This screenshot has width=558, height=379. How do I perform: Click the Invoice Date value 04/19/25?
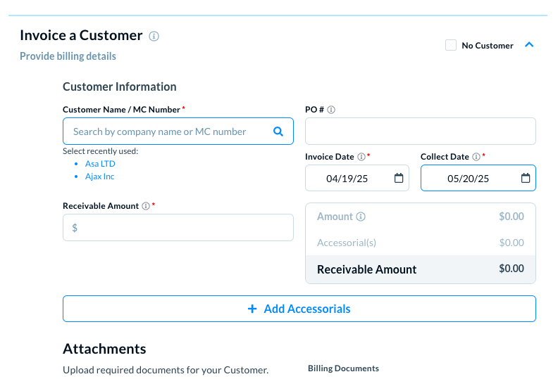pos(347,179)
